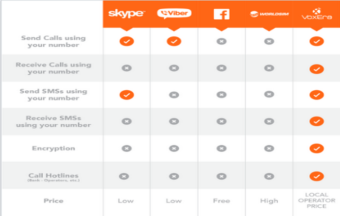340x216 pixels.
Task: Select the 'Send Calls using your number' label
Action: (53, 41)
